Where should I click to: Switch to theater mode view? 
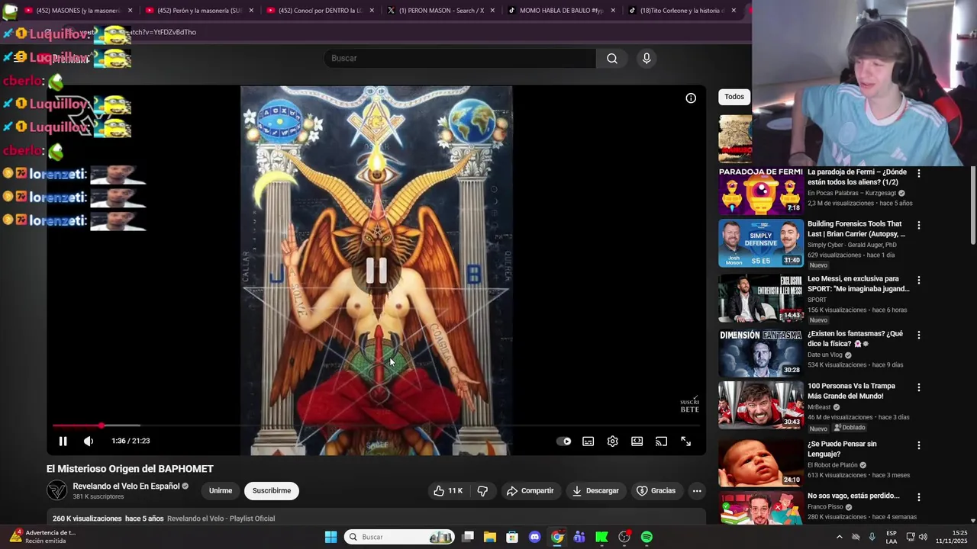(637, 441)
